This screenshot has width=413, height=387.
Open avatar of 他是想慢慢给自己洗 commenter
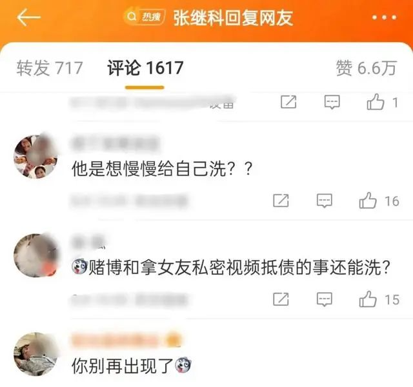[35, 157]
